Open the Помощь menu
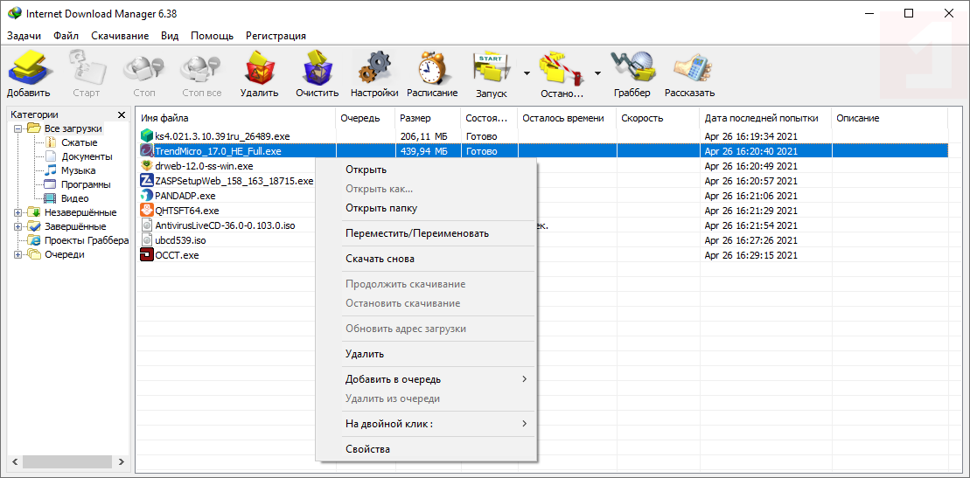 [x=213, y=35]
